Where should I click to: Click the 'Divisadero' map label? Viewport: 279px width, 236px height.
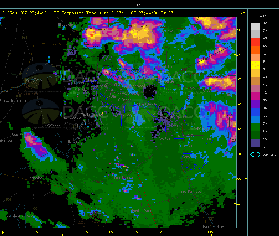(x=67, y=24)
